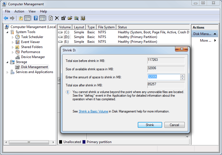Click the Refresh toolbar icon
The image size is (222, 155).
[x=51, y=18]
